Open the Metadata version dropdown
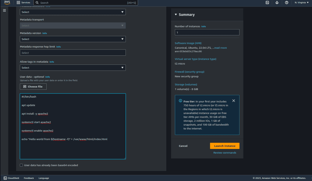 point(73,39)
